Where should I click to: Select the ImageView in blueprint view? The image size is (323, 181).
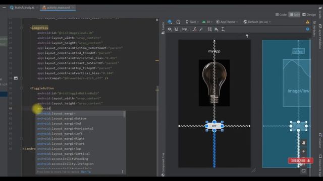point(297,83)
